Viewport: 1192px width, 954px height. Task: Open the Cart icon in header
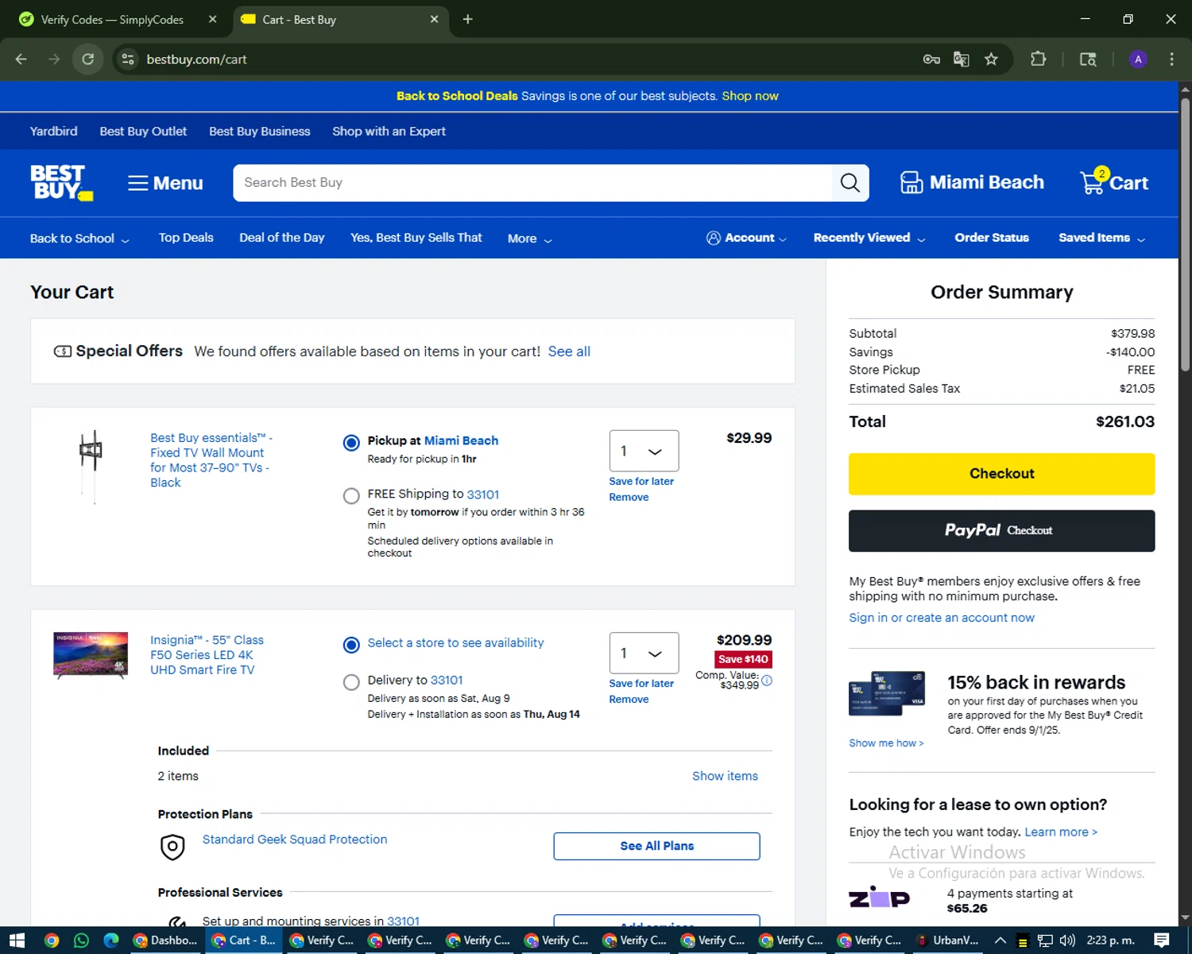click(x=1113, y=182)
